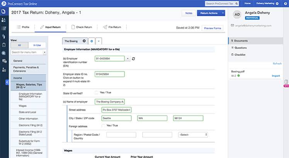
Task: Click the city field showing Seattle
Action: pyautogui.click(x=116, y=118)
